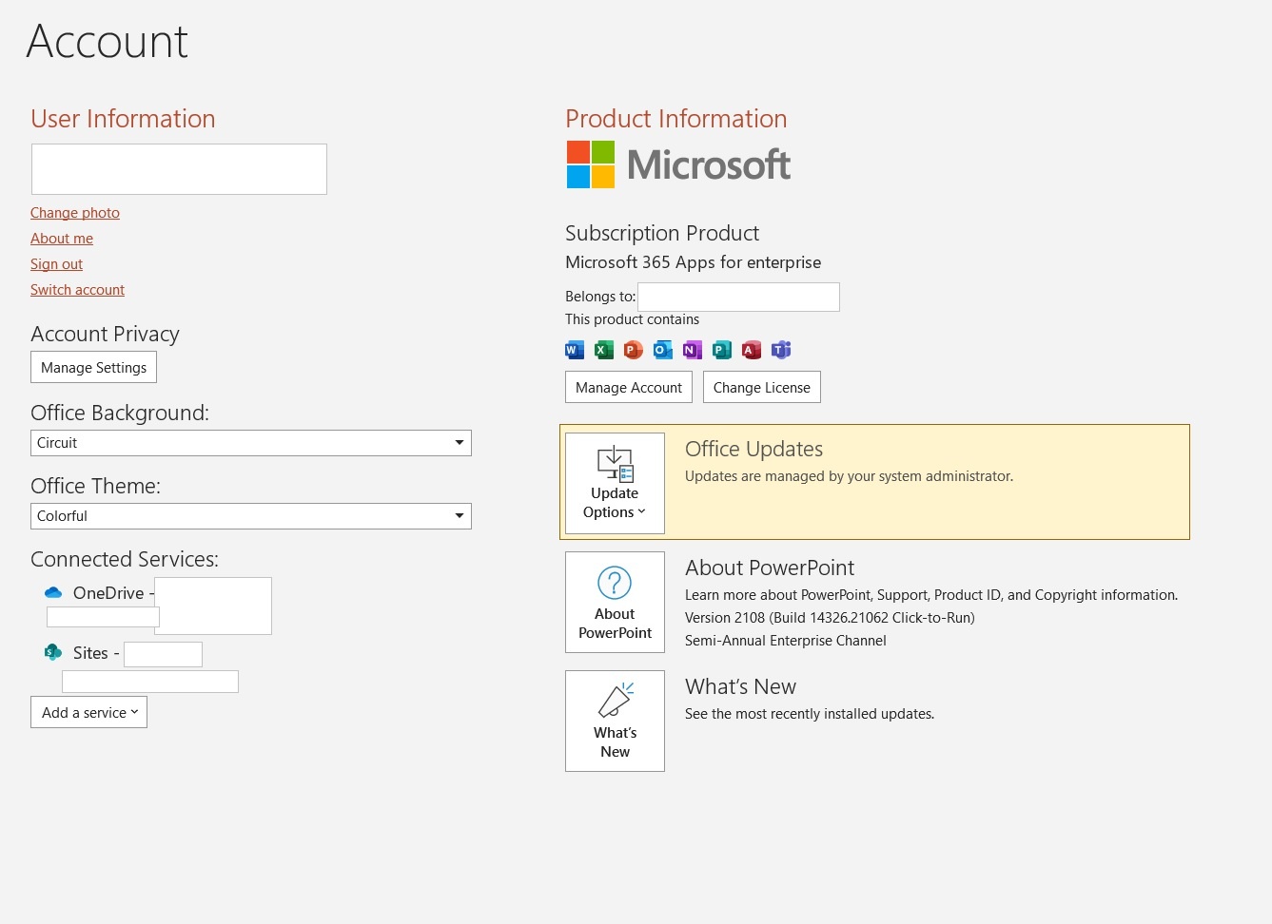Open the About me link

(62, 239)
